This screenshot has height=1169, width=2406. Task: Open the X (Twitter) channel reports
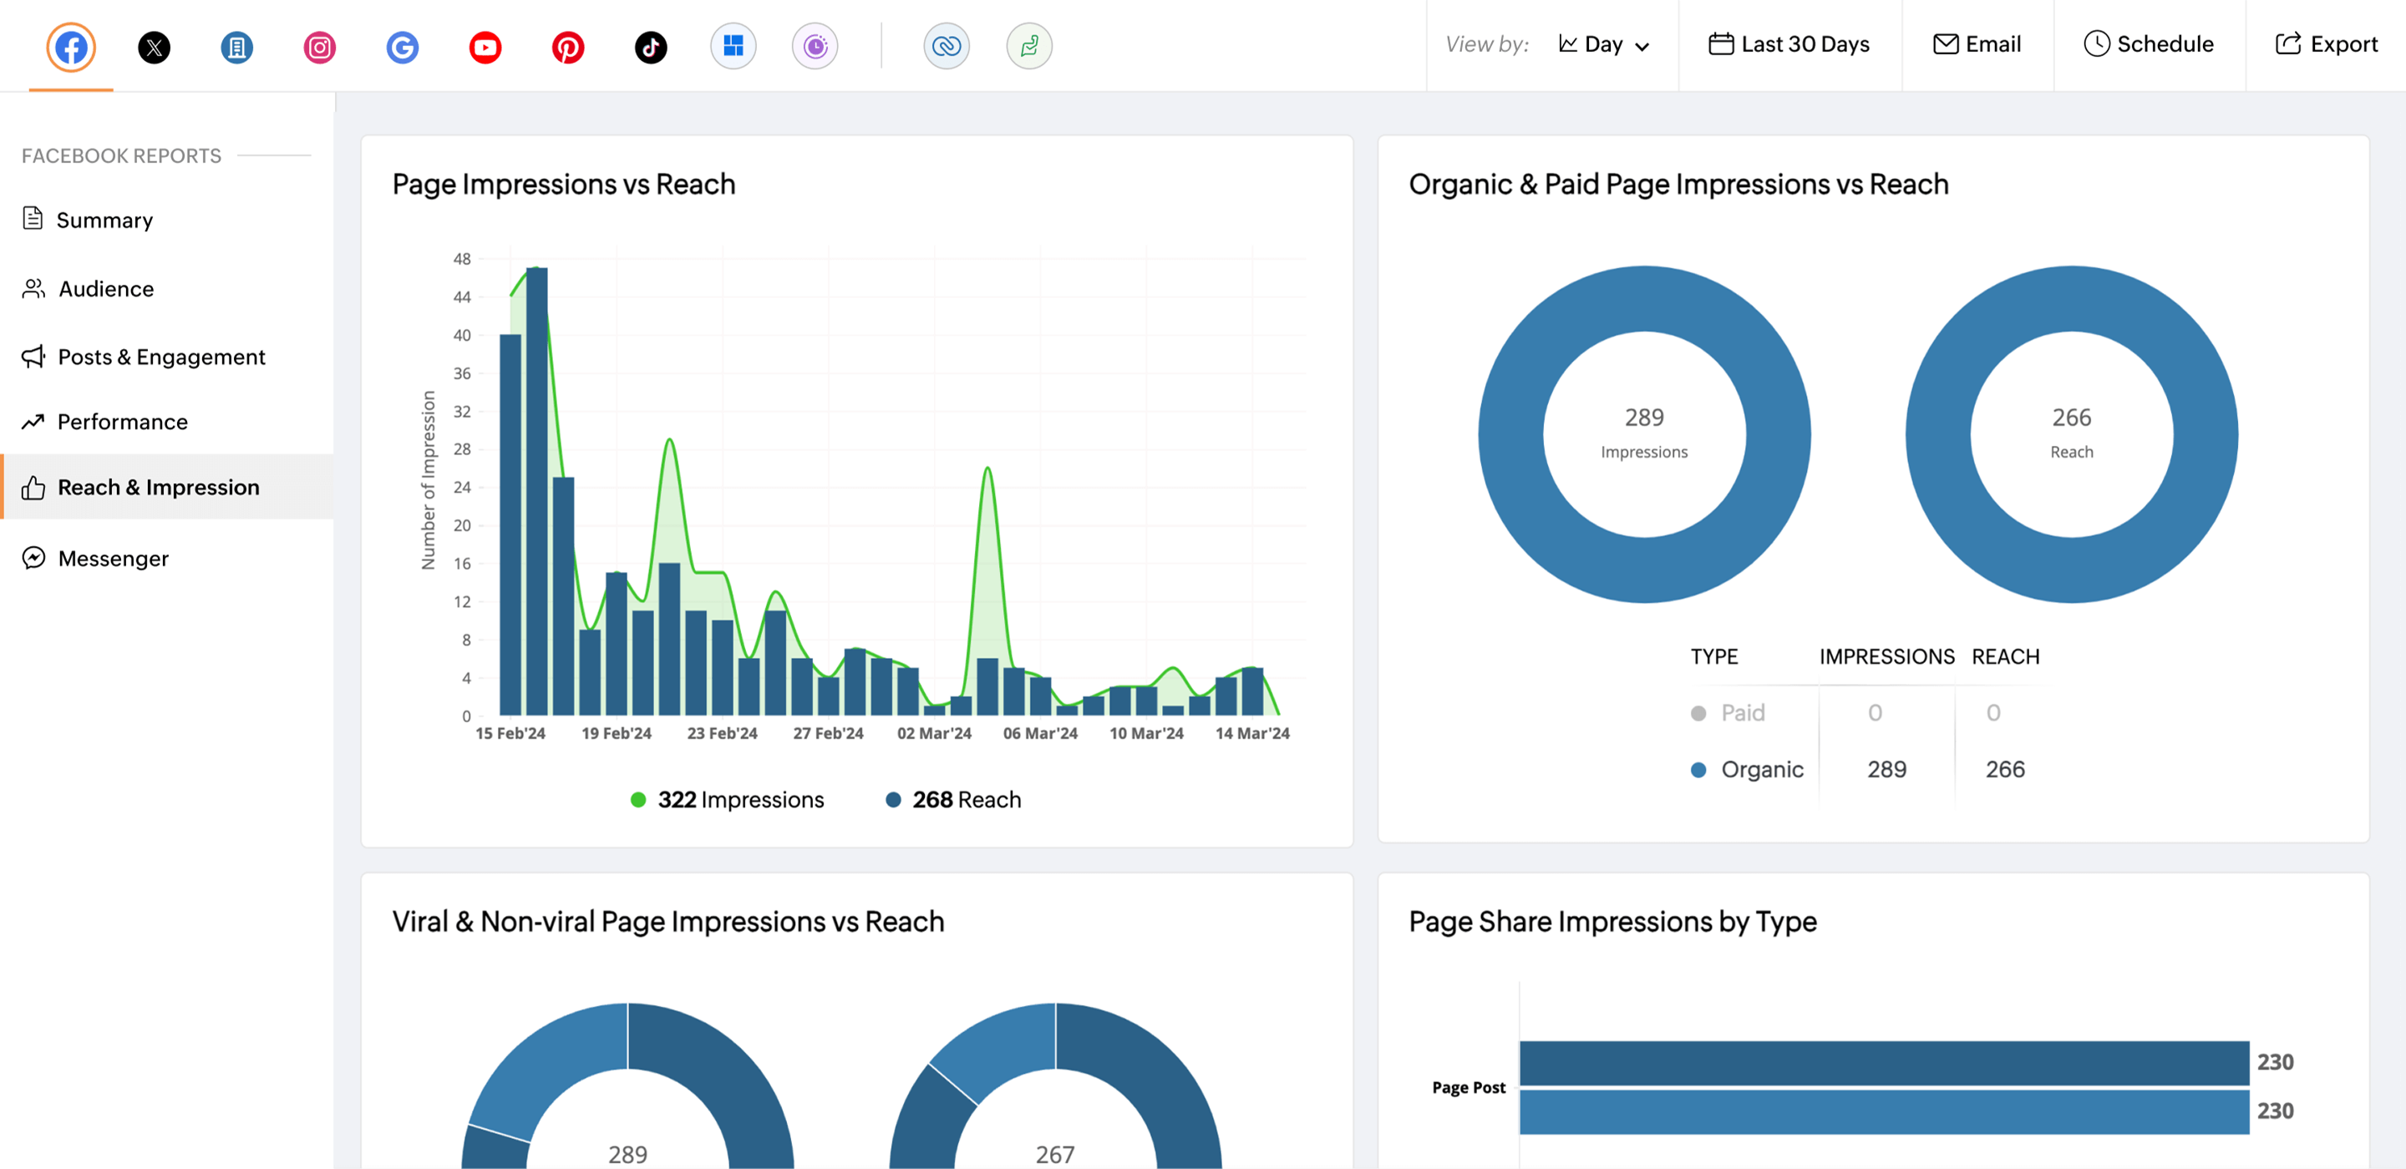[x=154, y=46]
